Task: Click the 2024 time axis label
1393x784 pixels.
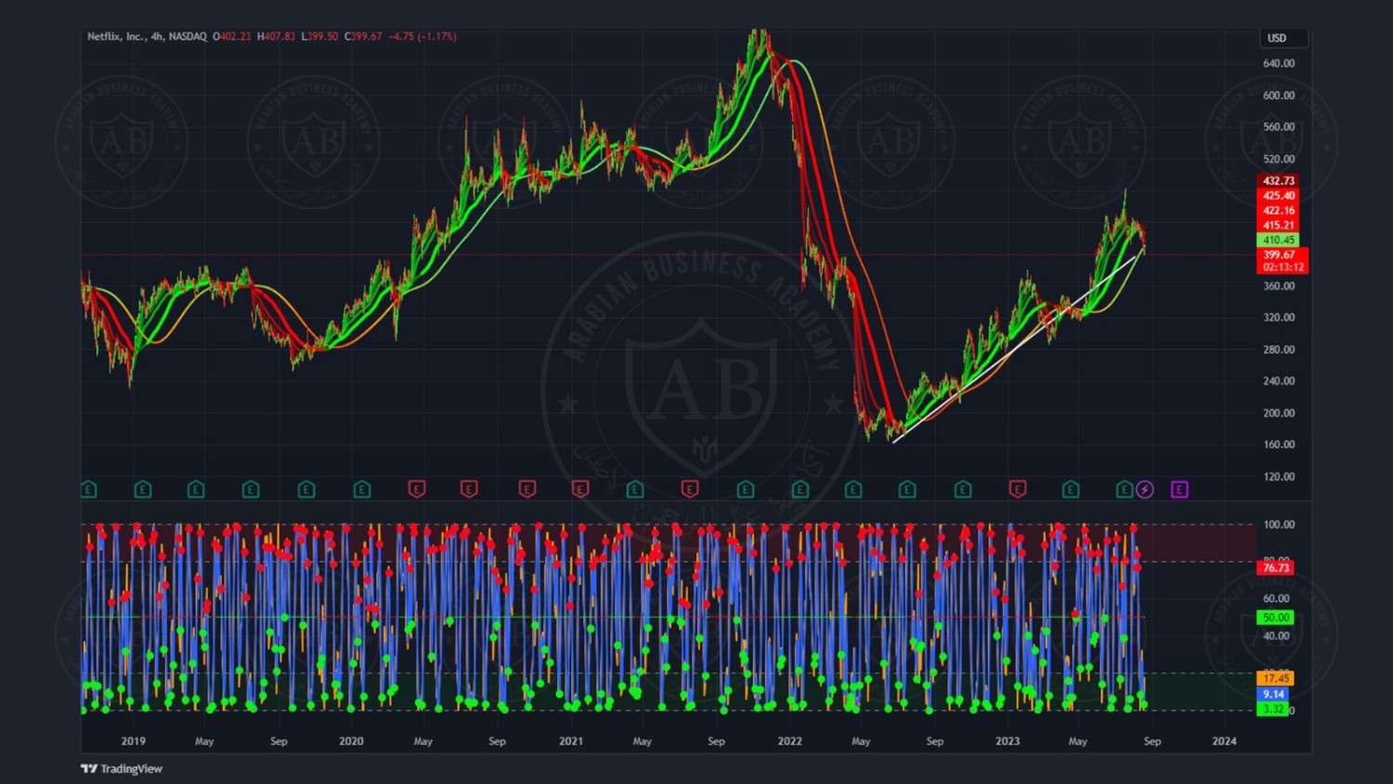Action: coord(1225,741)
